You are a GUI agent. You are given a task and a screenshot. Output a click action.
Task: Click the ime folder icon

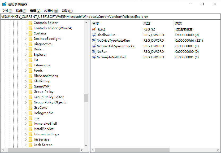30,118
